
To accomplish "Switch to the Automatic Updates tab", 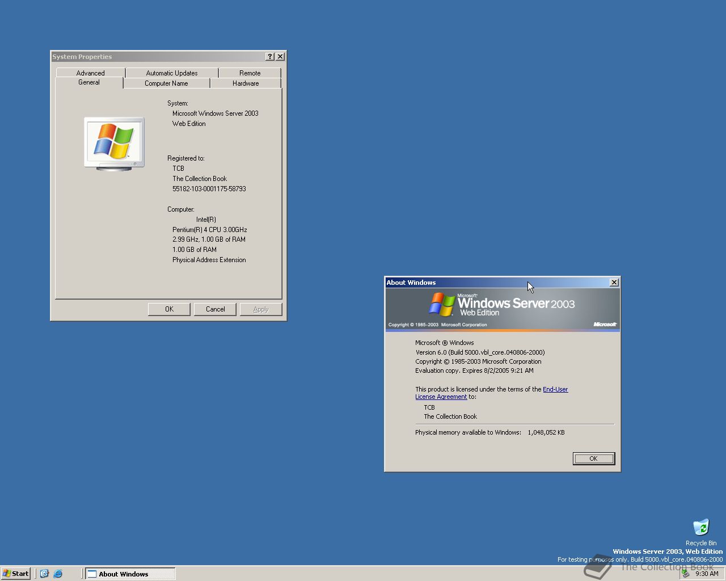I will pyautogui.click(x=172, y=73).
